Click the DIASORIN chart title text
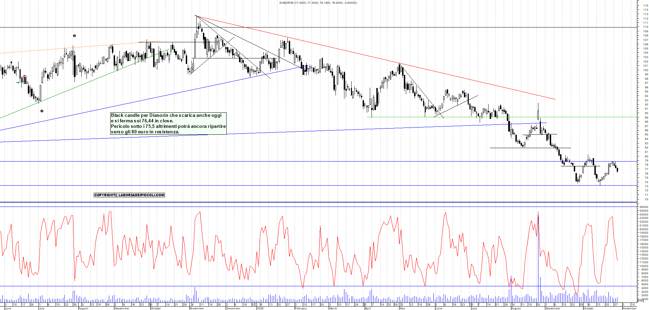Screen dimensions: 649x310 pos(318,3)
